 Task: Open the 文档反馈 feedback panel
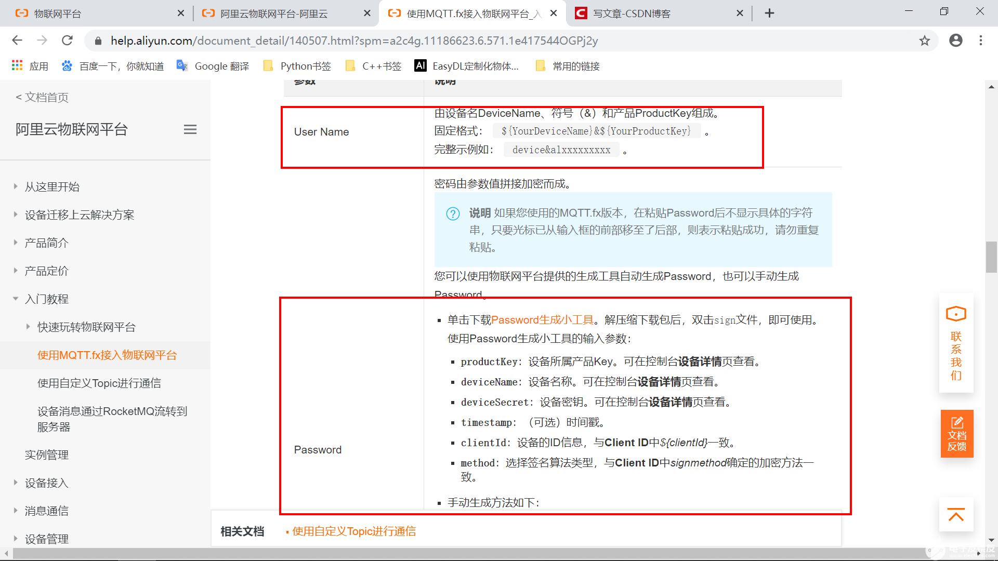tap(956, 434)
